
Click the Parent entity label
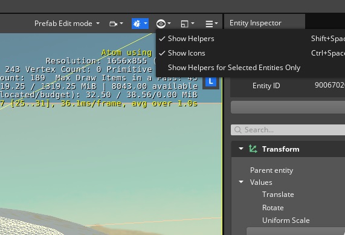pos(271,170)
